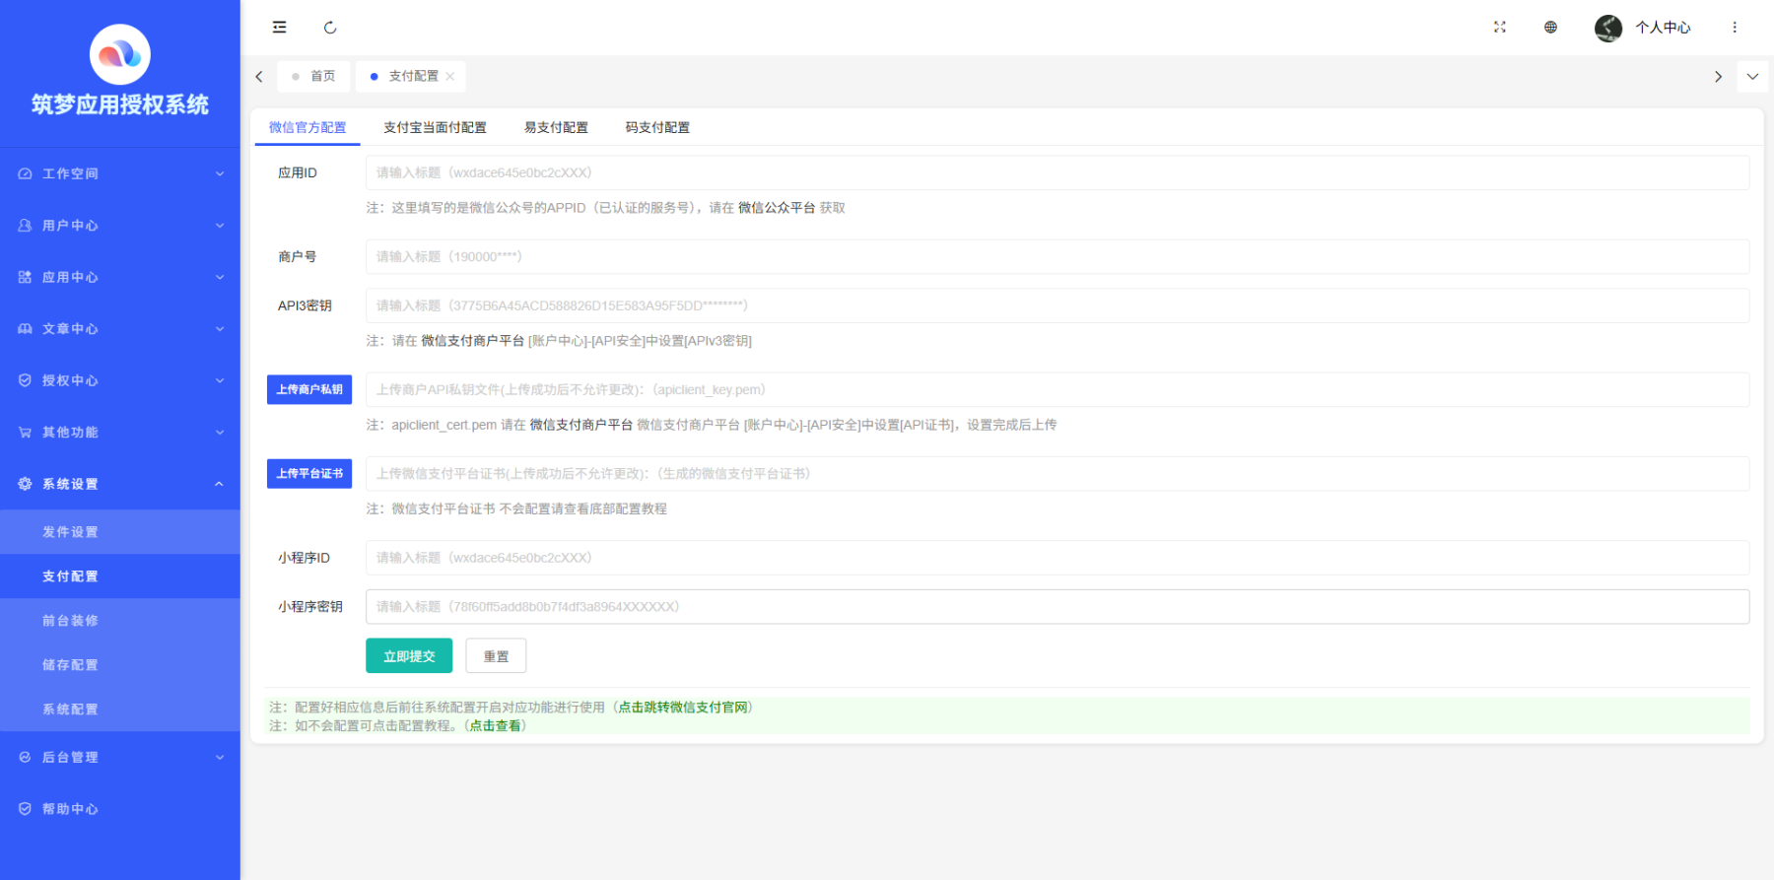Focus the 应用ID input field
Viewport: 1774px width, 880px height.
click(x=1057, y=172)
